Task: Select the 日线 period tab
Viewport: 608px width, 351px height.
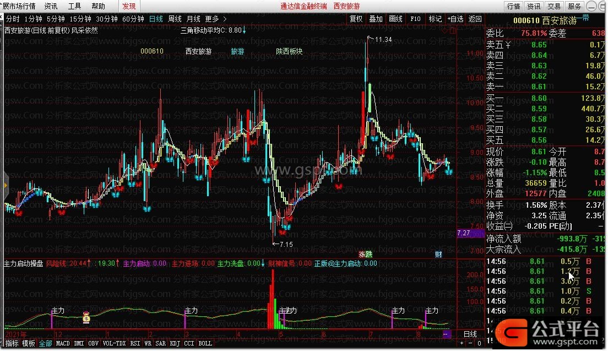Action: pyautogui.click(x=156, y=19)
